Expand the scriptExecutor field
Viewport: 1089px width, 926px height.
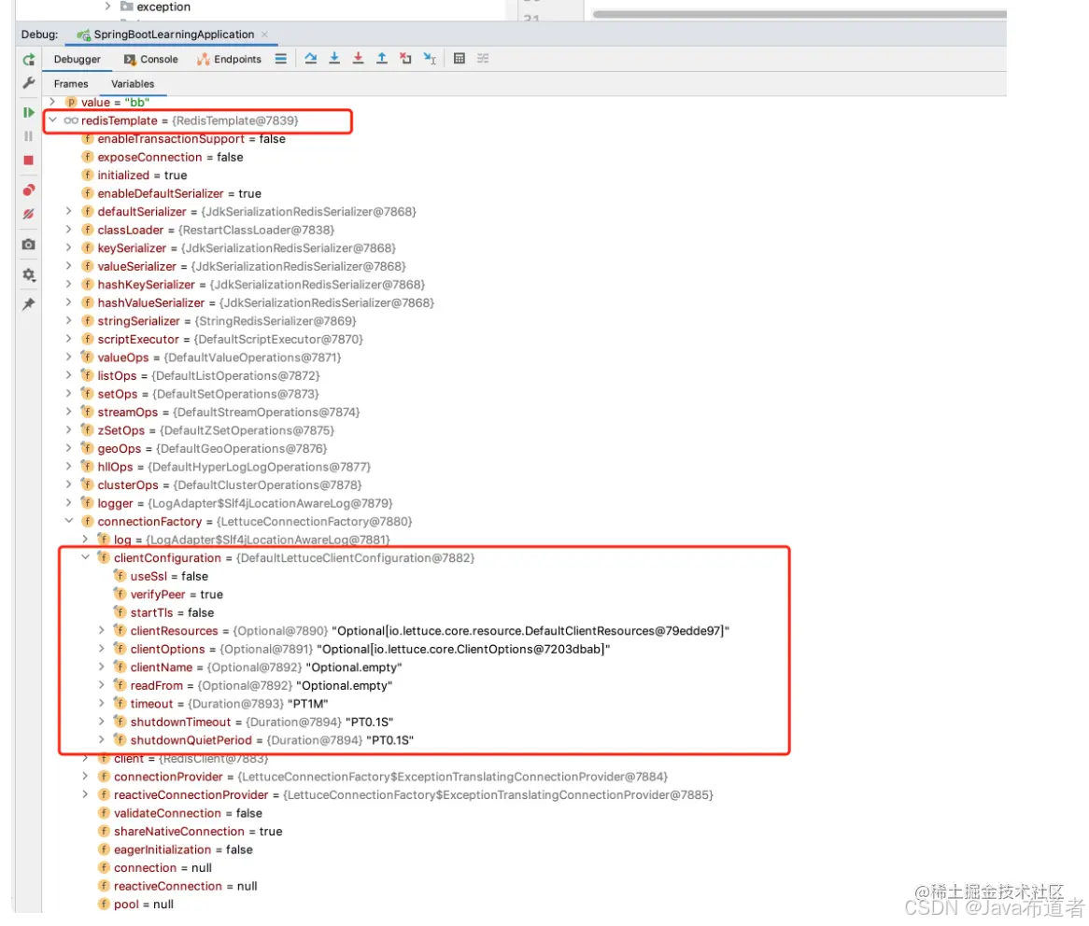69,339
